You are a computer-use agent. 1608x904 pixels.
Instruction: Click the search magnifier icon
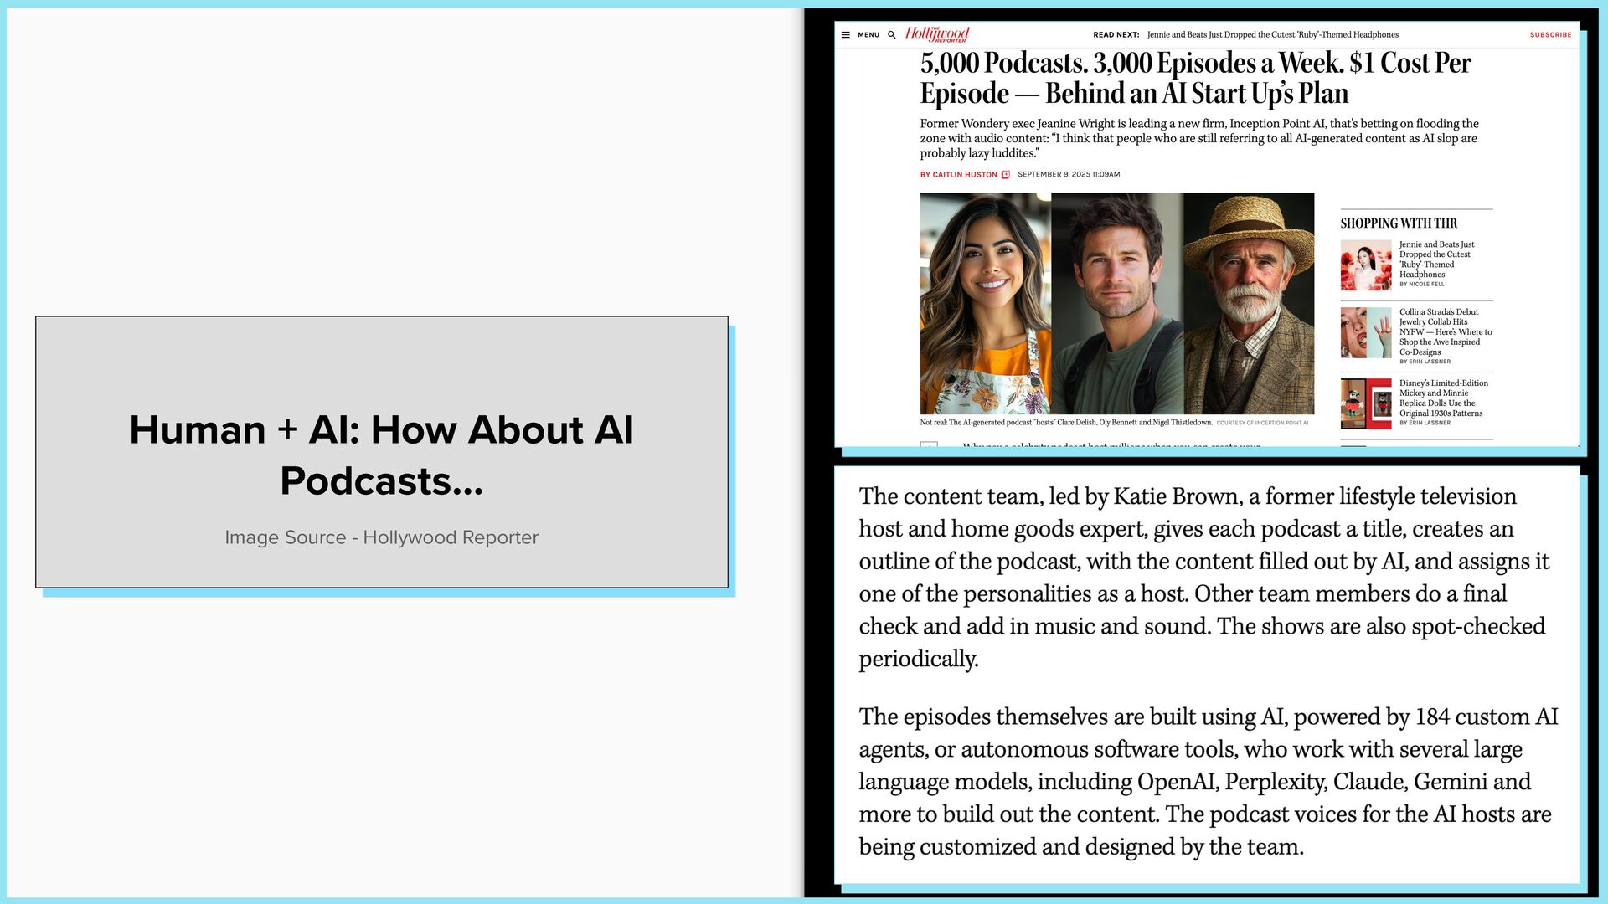[892, 35]
